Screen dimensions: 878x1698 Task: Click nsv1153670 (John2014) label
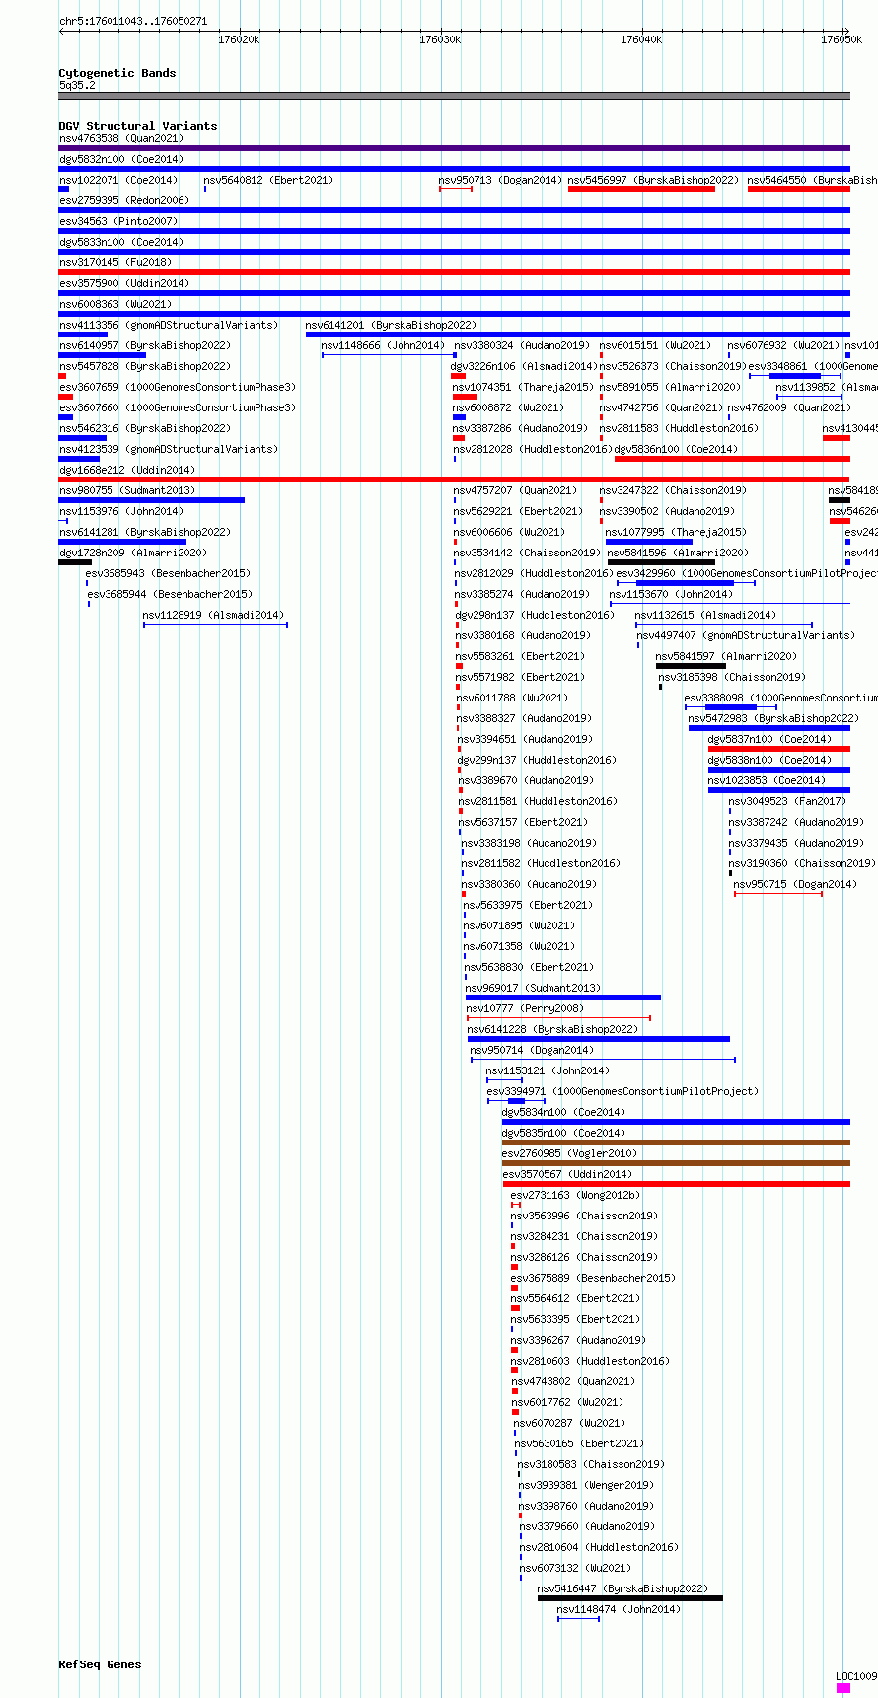(x=671, y=594)
